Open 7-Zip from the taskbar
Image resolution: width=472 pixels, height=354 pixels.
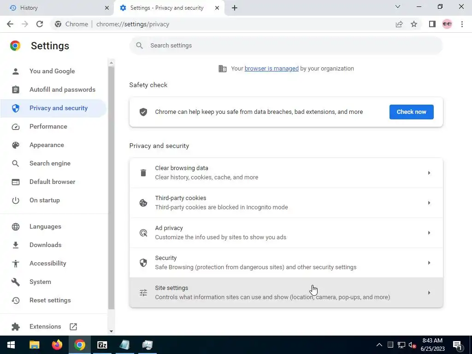pyautogui.click(x=102, y=345)
